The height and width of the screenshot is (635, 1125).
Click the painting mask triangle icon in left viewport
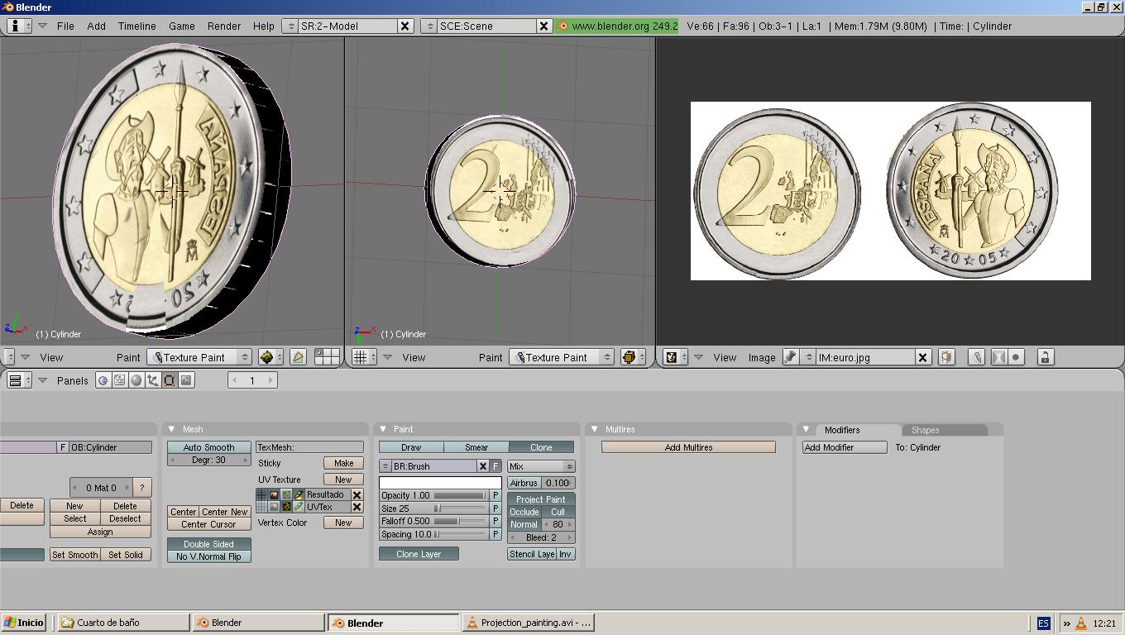pyautogui.click(x=298, y=357)
